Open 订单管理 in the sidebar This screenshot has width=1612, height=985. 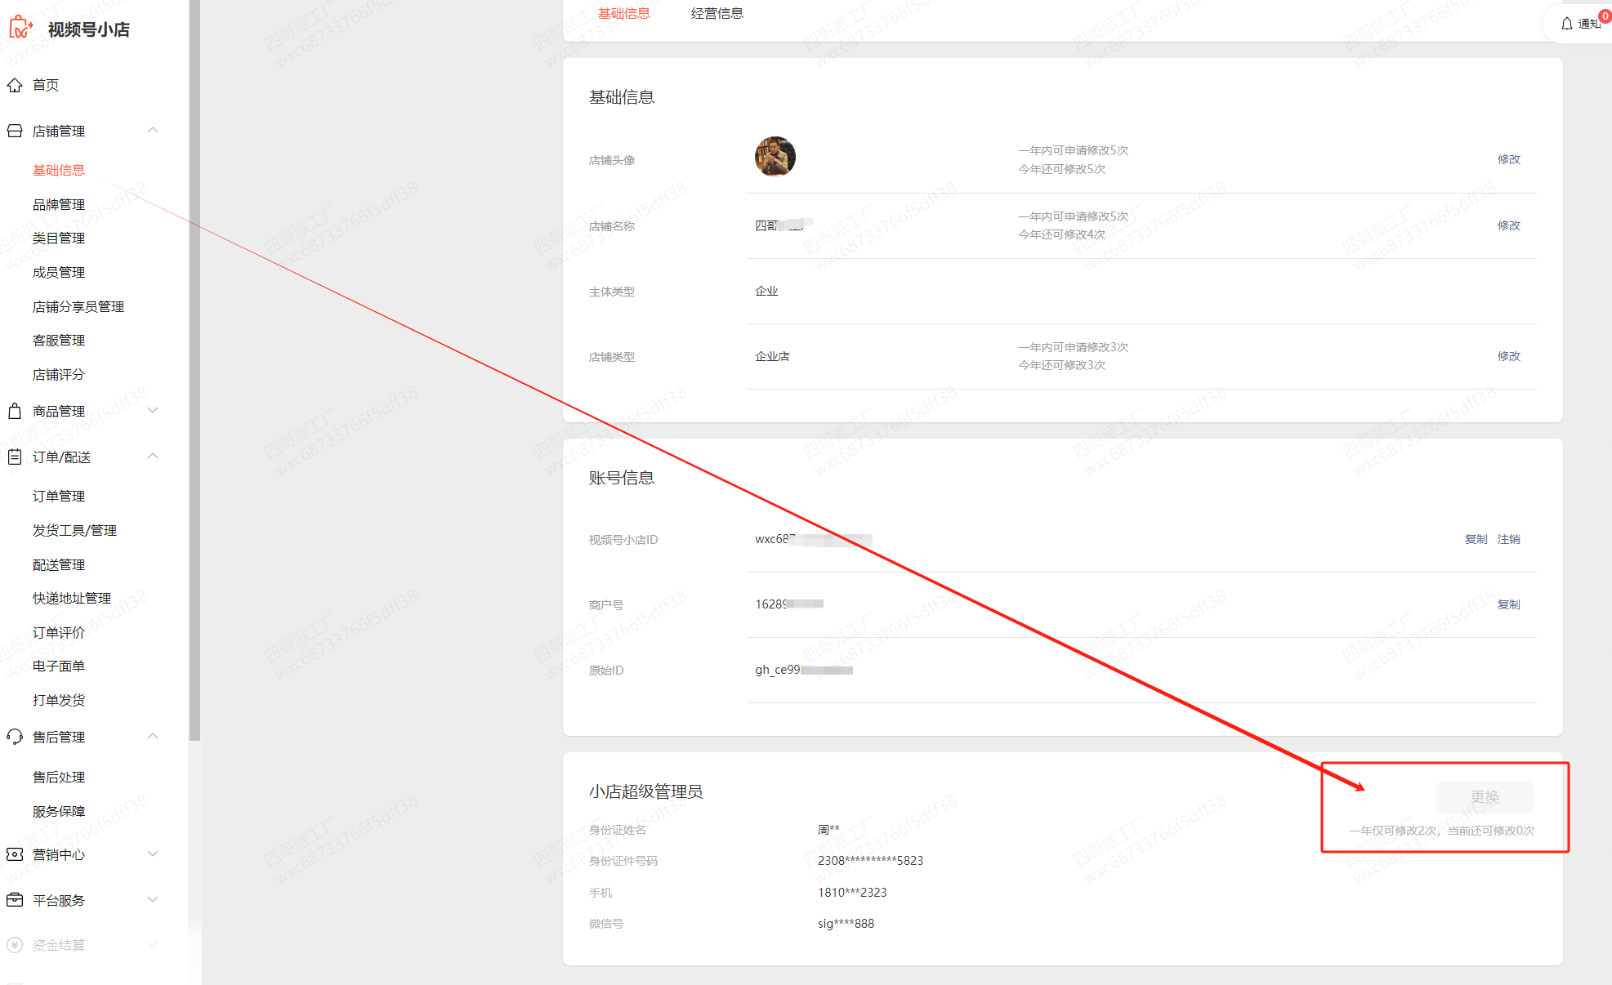coord(59,496)
